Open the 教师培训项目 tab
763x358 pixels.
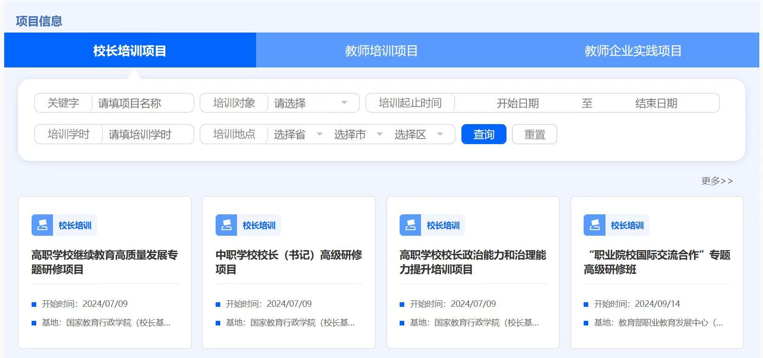381,50
